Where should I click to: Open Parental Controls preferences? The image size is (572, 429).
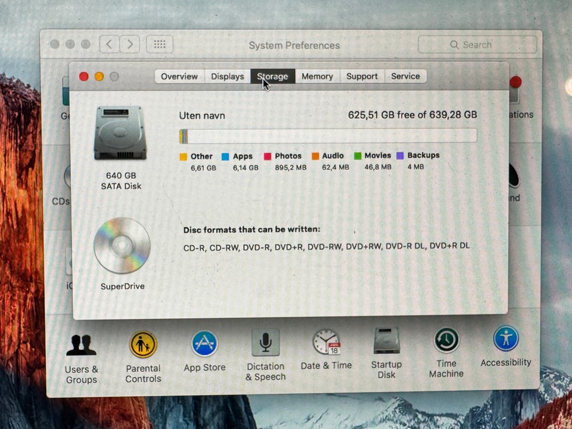(143, 357)
